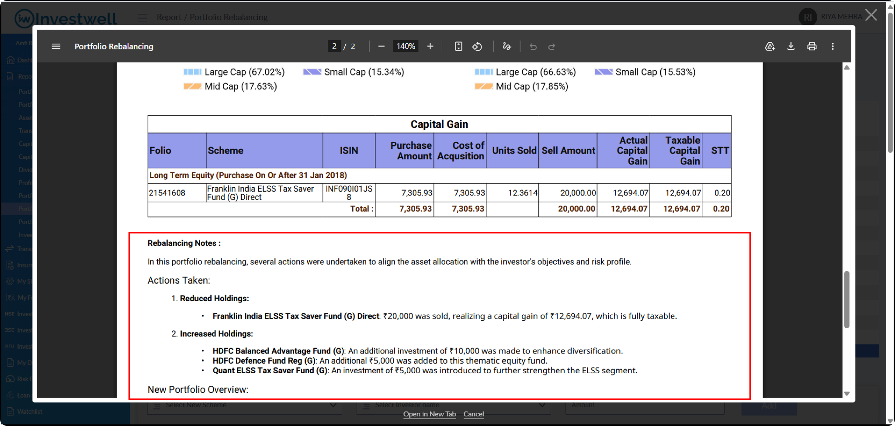The width and height of the screenshot is (895, 426).
Task: Click the Portfolio Rebalancing document title
Action: [114, 46]
